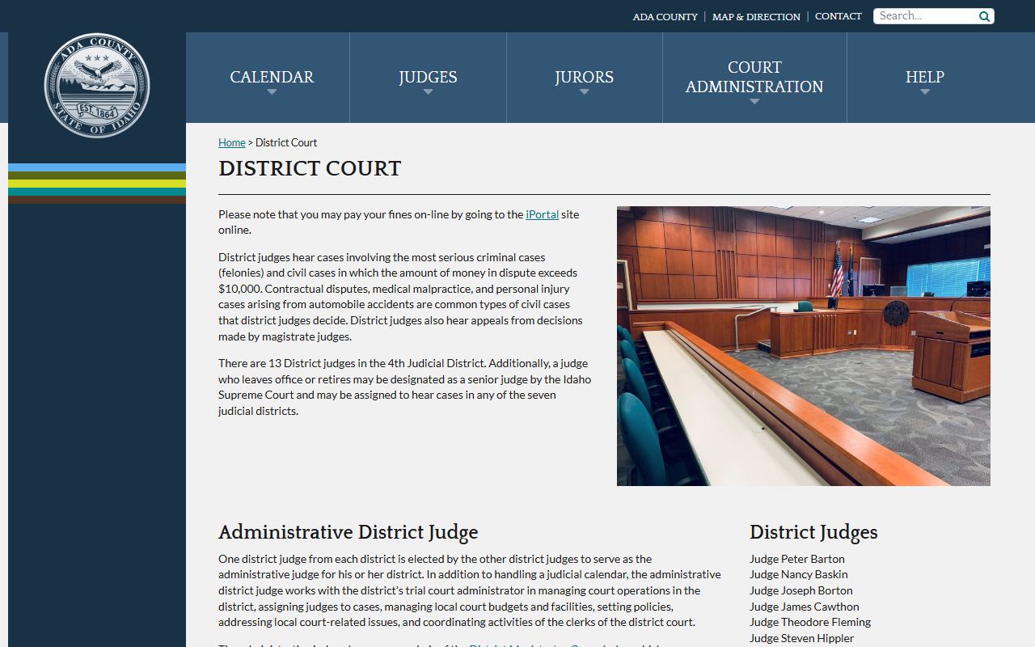This screenshot has height=647, width=1035.
Task: Select Judge Peter Barton in list
Action: [x=797, y=559]
